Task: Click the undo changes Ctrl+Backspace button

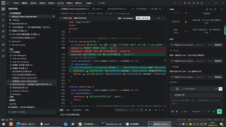Action: pos(126,18)
